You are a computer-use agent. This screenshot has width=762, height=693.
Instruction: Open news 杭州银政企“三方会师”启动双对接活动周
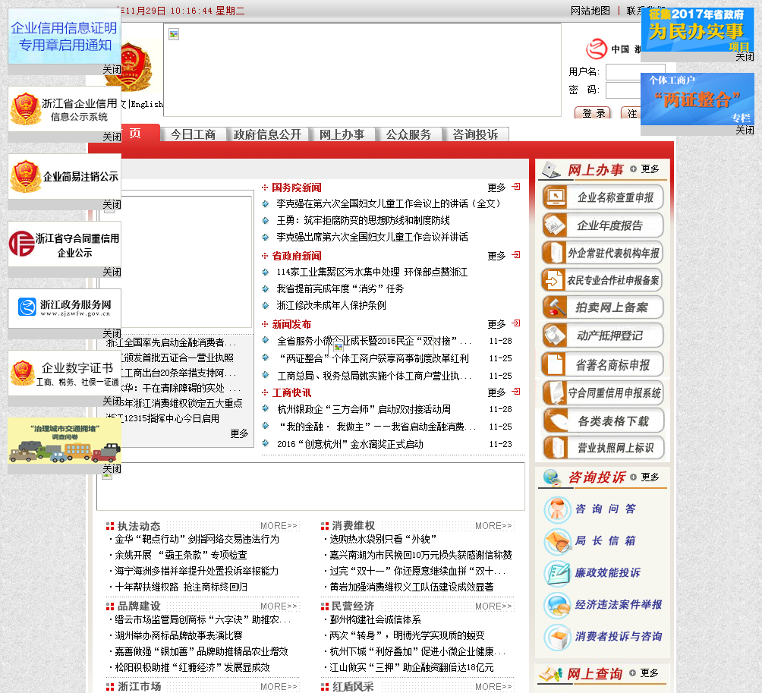click(x=364, y=409)
